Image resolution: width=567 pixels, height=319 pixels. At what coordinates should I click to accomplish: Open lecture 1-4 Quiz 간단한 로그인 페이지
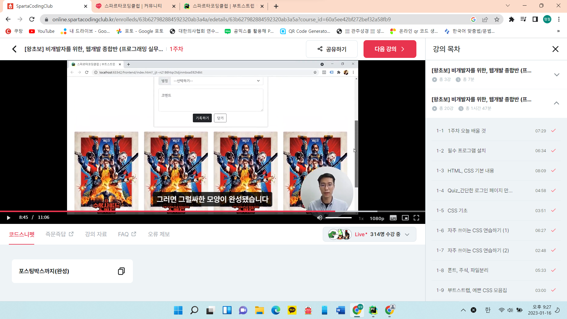[496, 191]
